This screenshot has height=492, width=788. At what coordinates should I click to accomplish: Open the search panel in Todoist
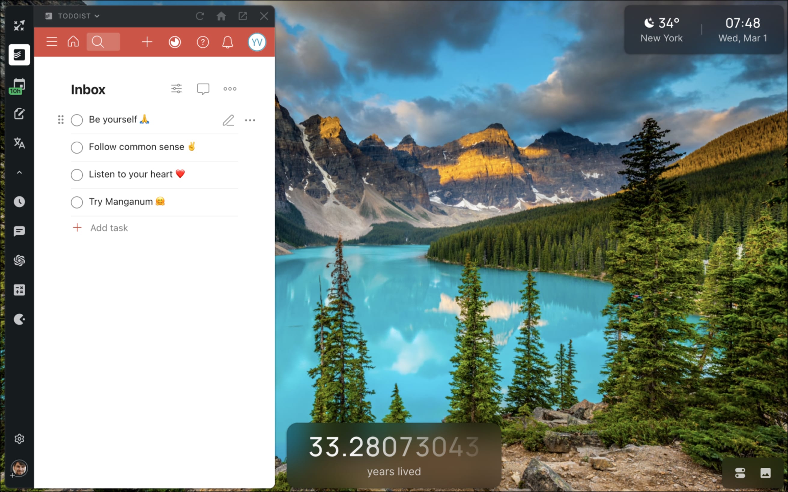(98, 42)
